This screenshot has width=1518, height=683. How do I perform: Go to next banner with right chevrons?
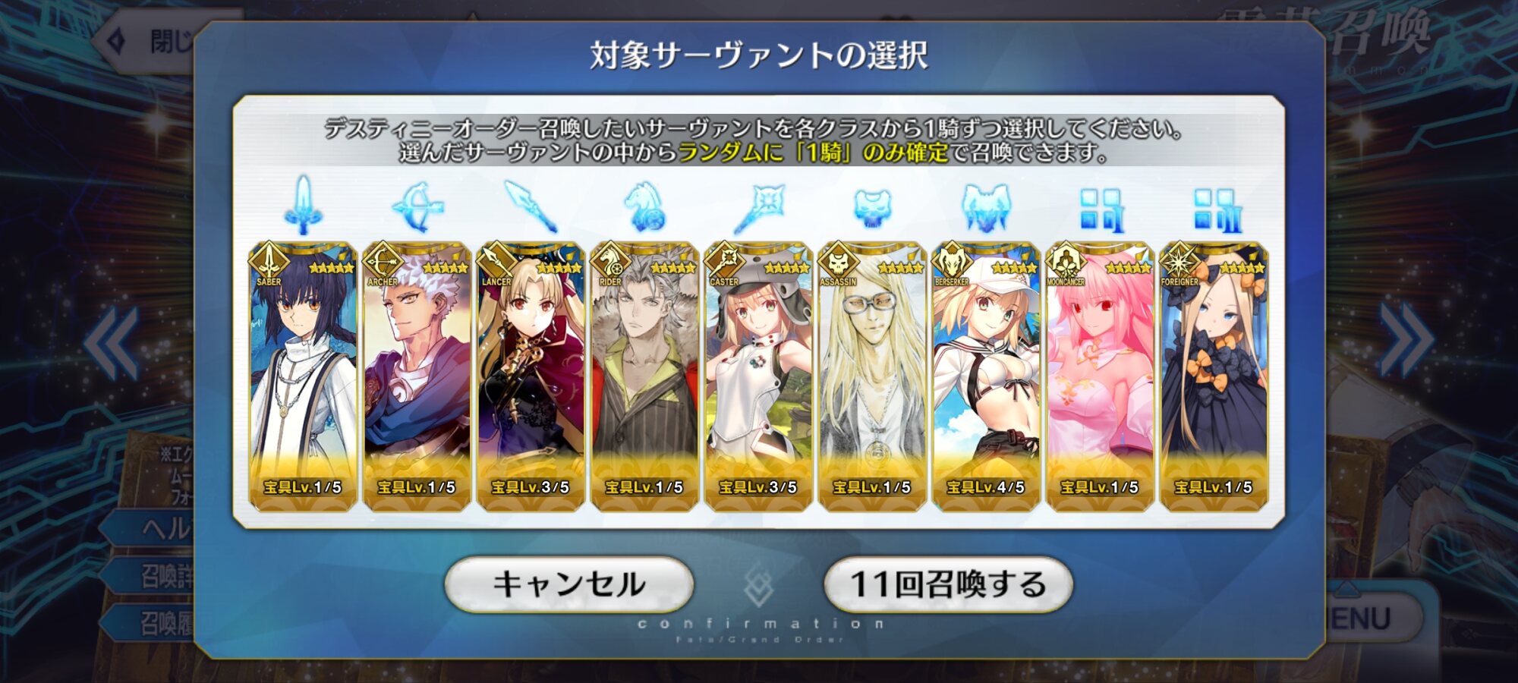click(x=1406, y=340)
